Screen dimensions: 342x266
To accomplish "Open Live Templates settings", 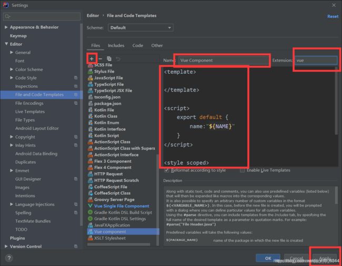I will coord(30,112).
